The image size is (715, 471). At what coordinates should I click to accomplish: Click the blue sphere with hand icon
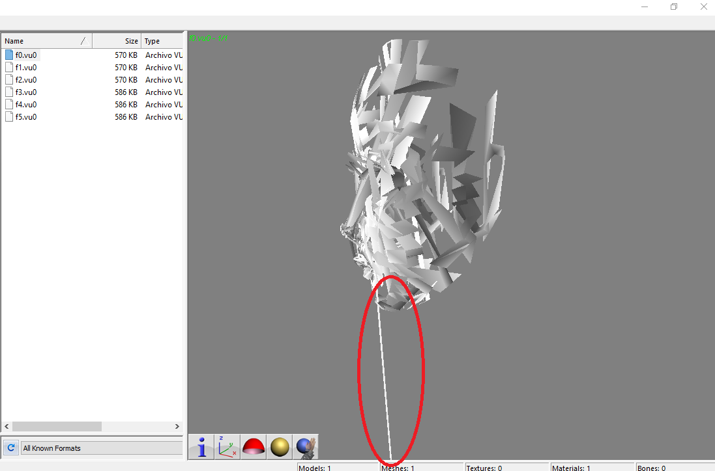click(306, 446)
